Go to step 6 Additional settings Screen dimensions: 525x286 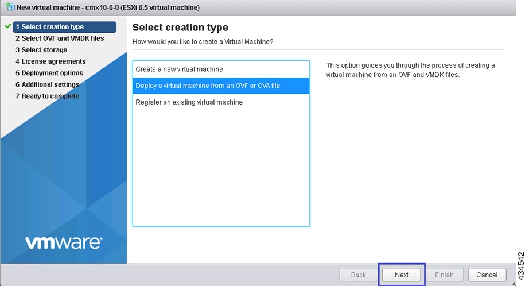click(47, 84)
